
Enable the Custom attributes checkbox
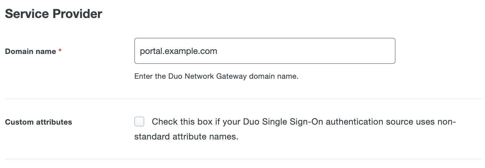pos(139,122)
